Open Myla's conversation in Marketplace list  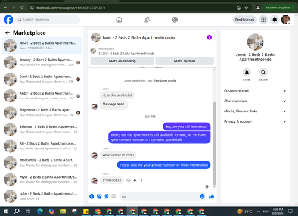(42, 179)
